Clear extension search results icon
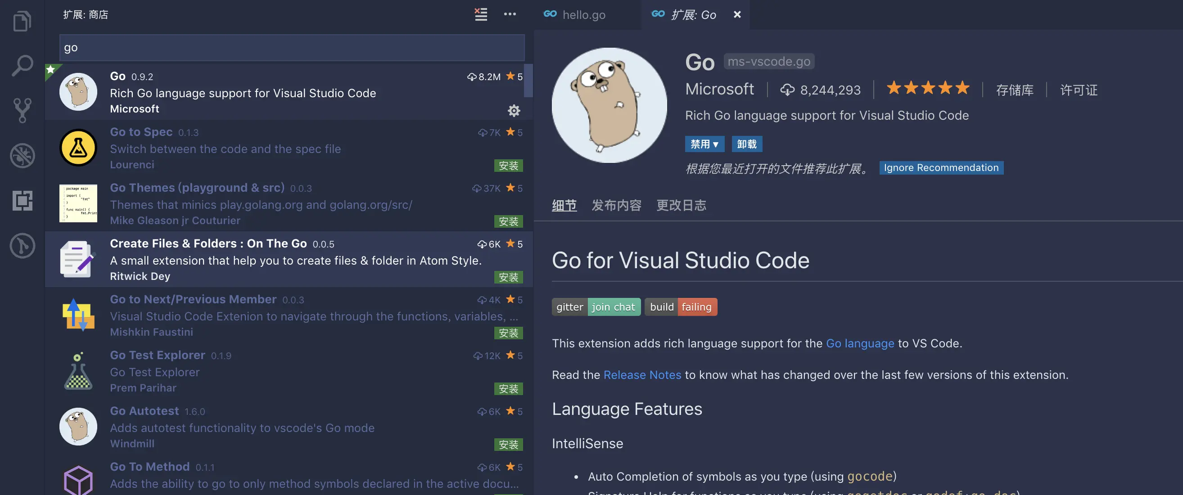The height and width of the screenshot is (495, 1183). pyautogui.click(x=480, y=15)
